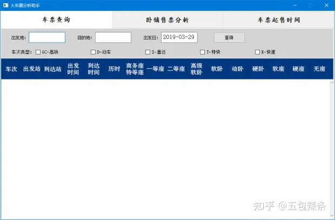This screenshot has height=220, width=335.
Task: Focus the 目的地 input field
Action: tap(113, 37)
